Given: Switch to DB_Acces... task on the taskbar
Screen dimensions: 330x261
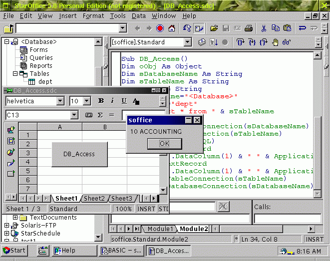Looking at the screenshot, I should pos(168,251).
